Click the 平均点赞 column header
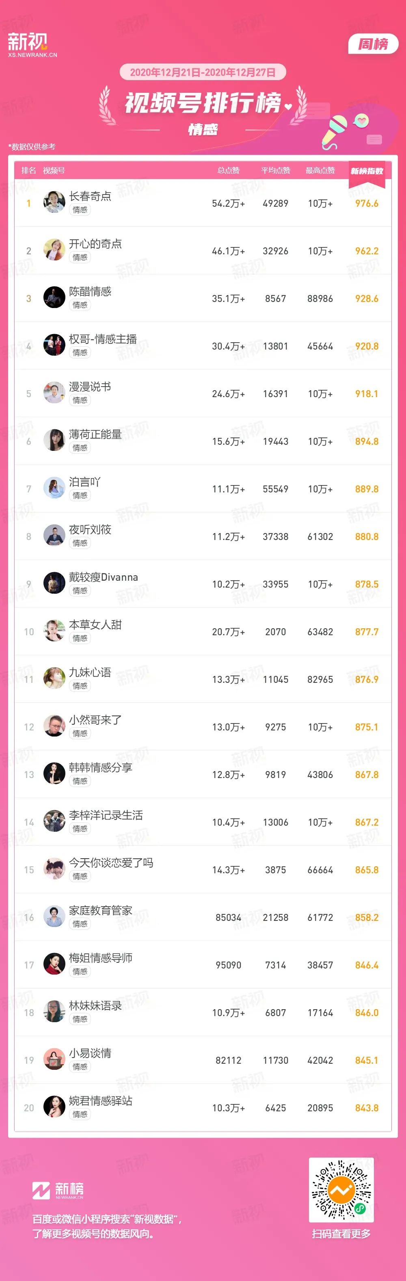 pyautogui.click(x=275, y=171)
